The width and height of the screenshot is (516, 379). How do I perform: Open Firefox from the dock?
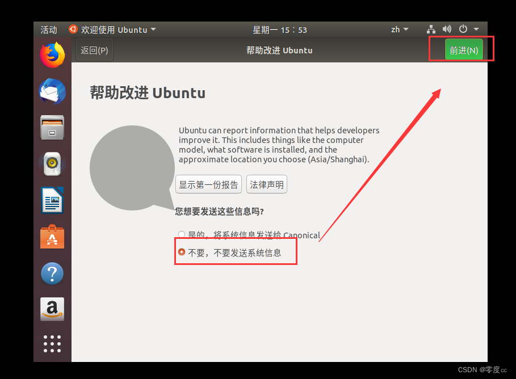[x=52, y=55]
